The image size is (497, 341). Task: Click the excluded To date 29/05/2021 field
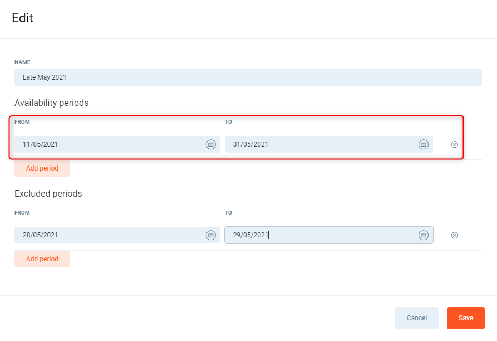pyautogui.click(x=320, y=235)
